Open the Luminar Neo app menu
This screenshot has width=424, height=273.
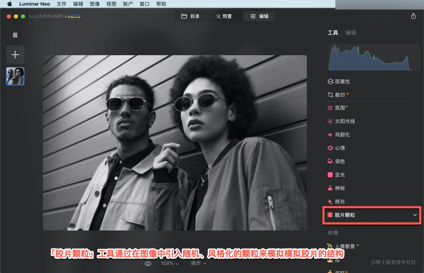point(34,4)
